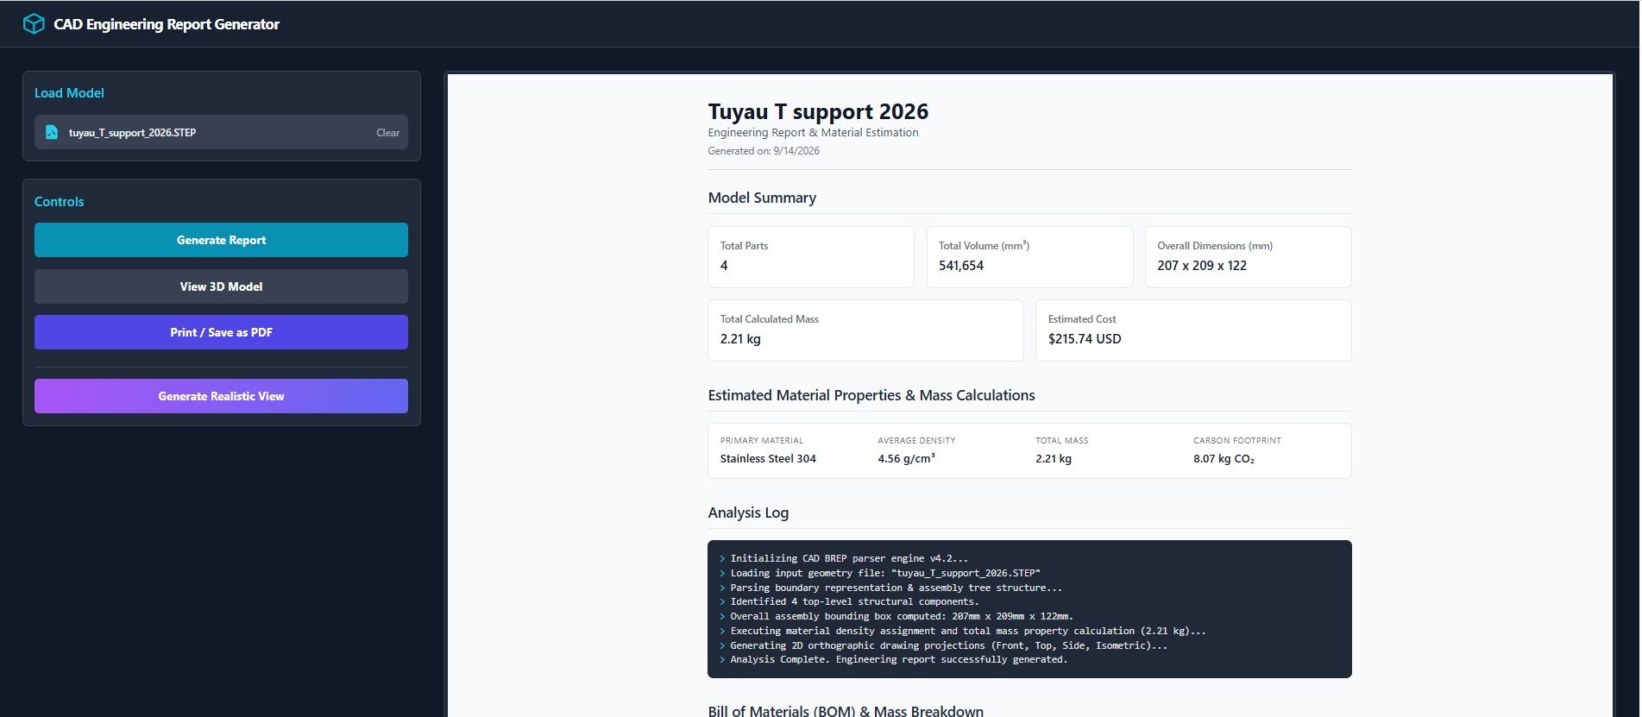Click the Generated on: 9/14/2026 date
Screen dimensions: 1642x717
pyautogui.click(x=764, y=151)
